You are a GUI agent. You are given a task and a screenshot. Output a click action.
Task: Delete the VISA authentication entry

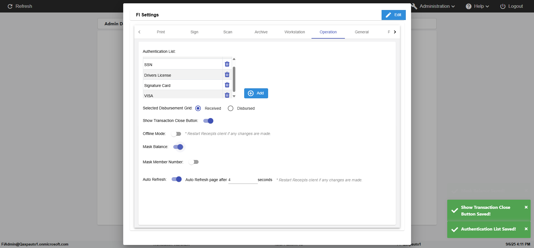[227, 95]
